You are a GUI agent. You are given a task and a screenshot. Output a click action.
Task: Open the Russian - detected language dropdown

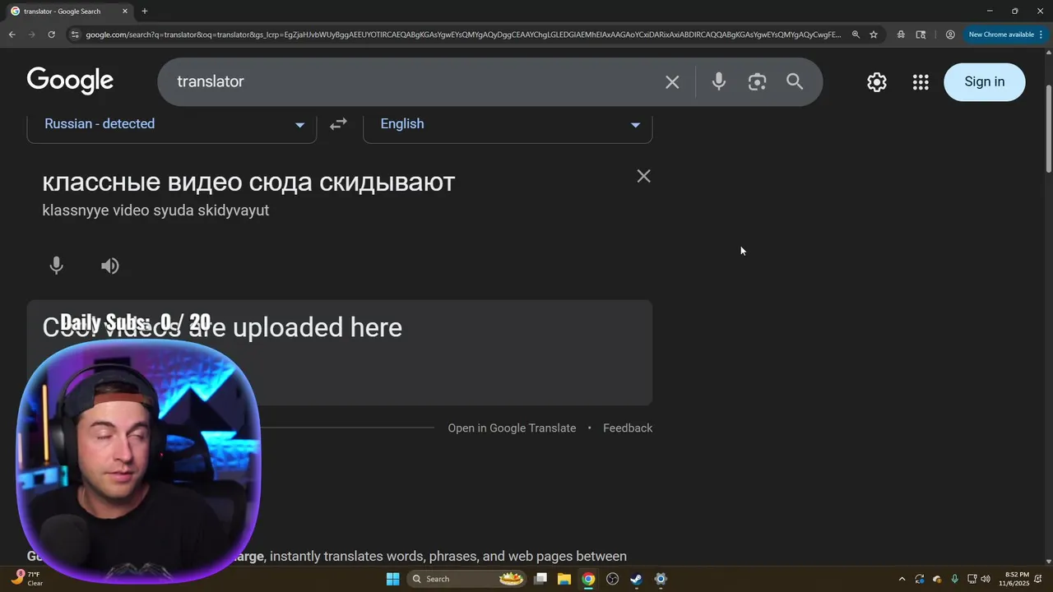coord(172,124)
